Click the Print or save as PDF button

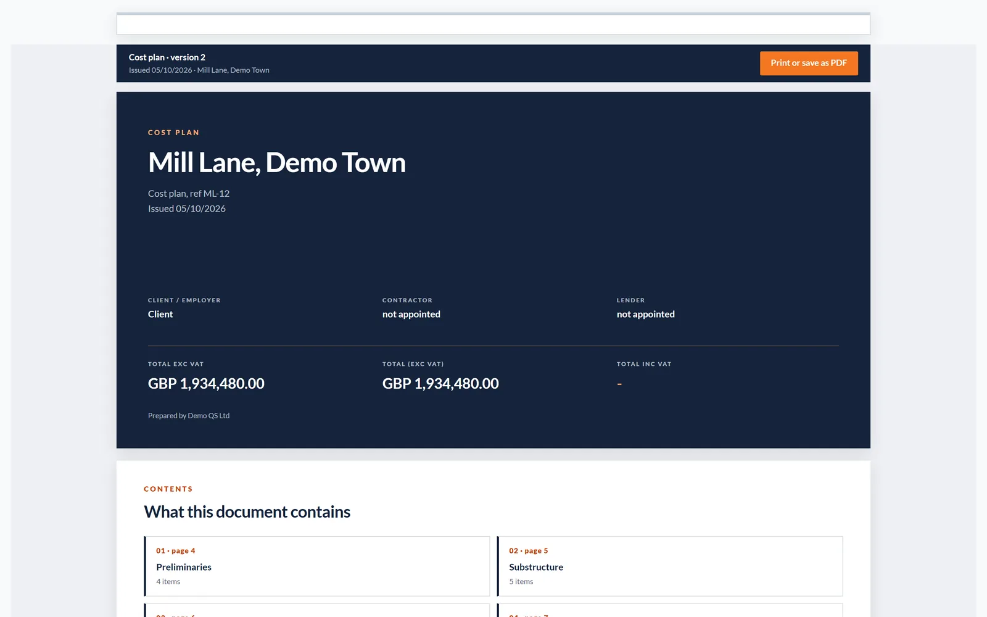(x=809, y=63)
